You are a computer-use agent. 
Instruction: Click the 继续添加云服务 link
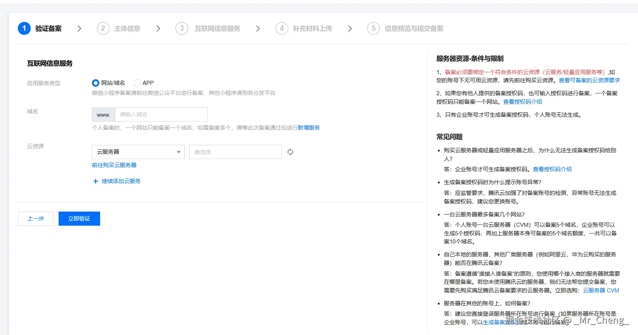[121, 181]
